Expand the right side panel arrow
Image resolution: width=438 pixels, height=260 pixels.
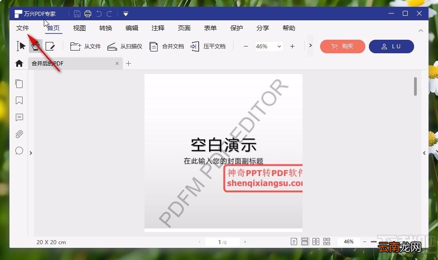(424, 153)
